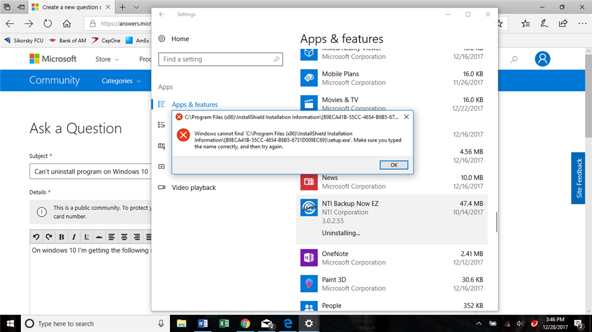This screenshot has height=332, width=592.
Task: Select the News app entry
Action: click(x=391, y=182)
